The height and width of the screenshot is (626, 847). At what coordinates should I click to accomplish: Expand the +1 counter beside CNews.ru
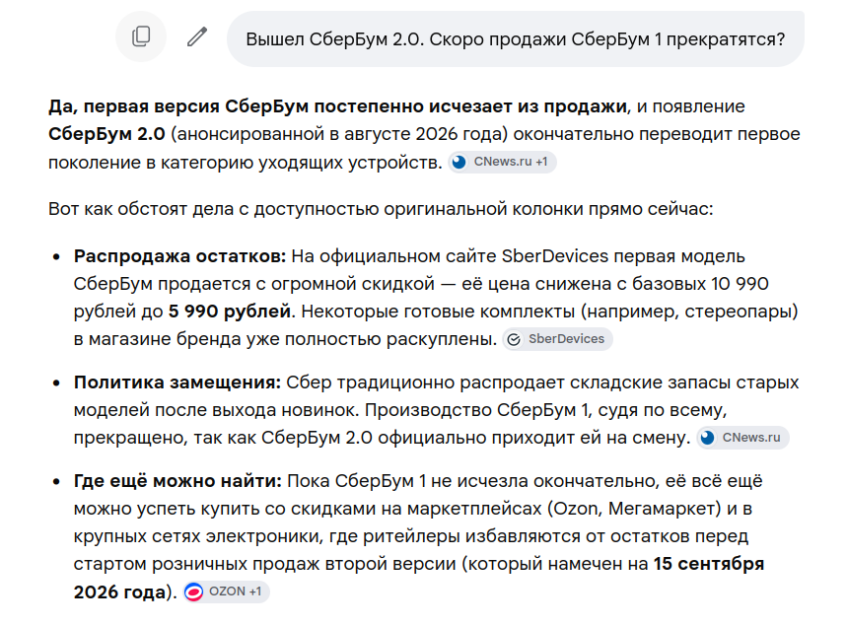tap(541, 162)
